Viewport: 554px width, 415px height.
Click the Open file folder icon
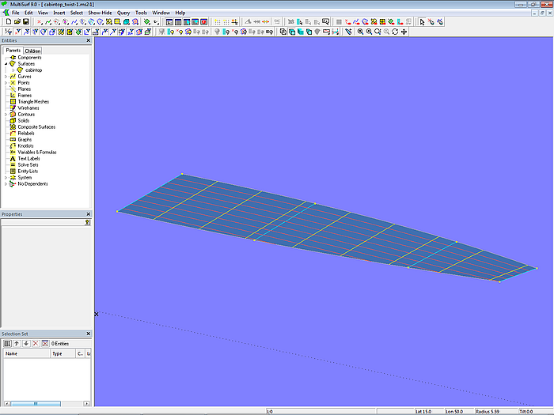(17, 22)
